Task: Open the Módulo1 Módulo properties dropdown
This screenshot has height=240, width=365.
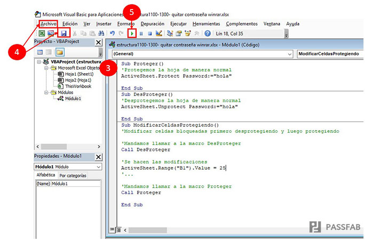Action: (x=99, y=167)
